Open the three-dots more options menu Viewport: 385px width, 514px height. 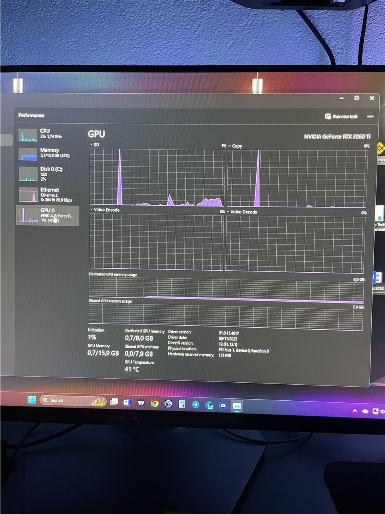tap(370, 116)
